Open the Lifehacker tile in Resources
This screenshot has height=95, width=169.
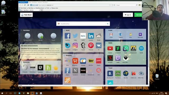point(48,68)
